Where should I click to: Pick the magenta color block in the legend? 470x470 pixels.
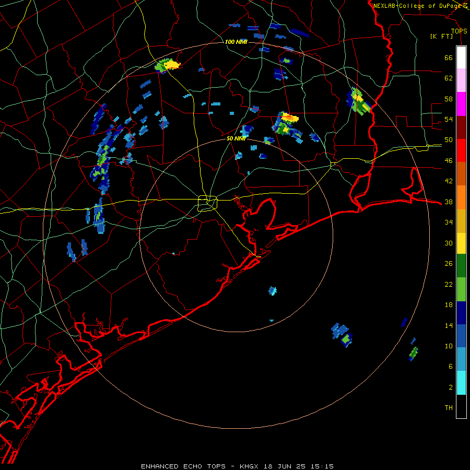461,104
